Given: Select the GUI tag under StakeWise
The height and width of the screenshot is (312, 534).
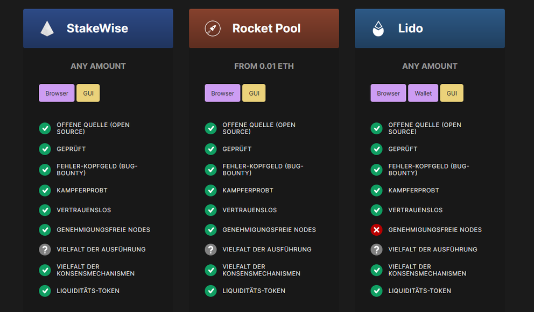Looking at the screenshot, I should (x=88, y=93).
